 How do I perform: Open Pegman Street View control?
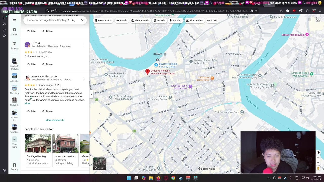coord(318,168)
